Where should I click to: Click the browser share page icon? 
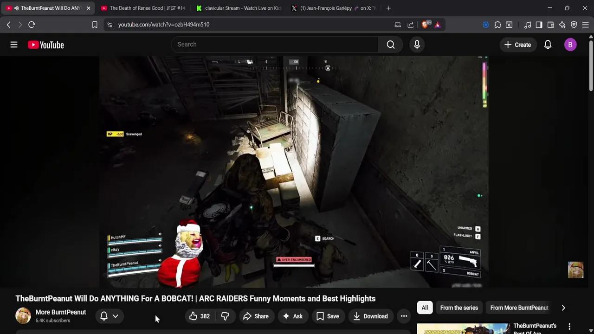[x=411, y=25]
